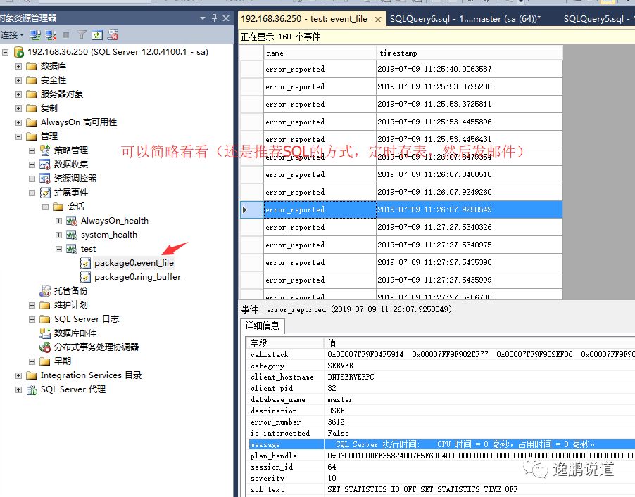Screen dimensions: 635x497
Task: Click the 数据库 folder icon
Action: click(32, 66)
